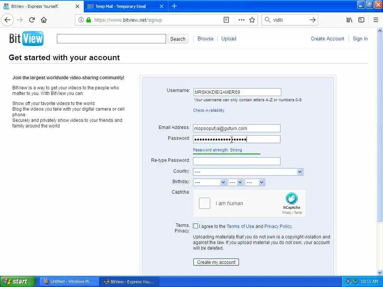The width and height of the screenshot is (383, 287).
Task: Open the birthday month dropdown
Action: pos(209,182)
